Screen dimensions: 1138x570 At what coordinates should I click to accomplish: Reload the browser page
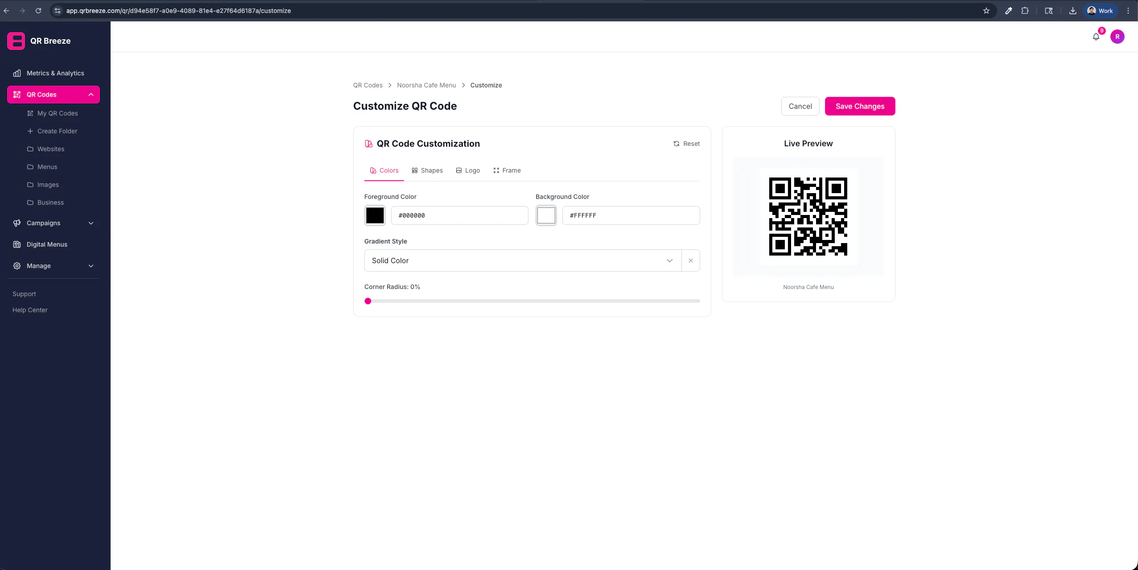38,11
